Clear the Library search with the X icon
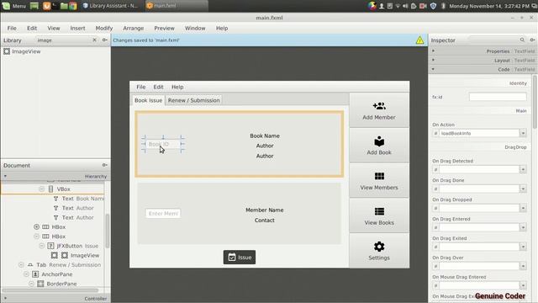The height and width of the screenshot is (303, 538). pos(94,40)
